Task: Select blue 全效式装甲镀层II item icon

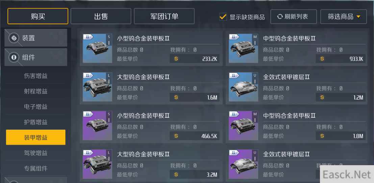Action: (243, 87)
